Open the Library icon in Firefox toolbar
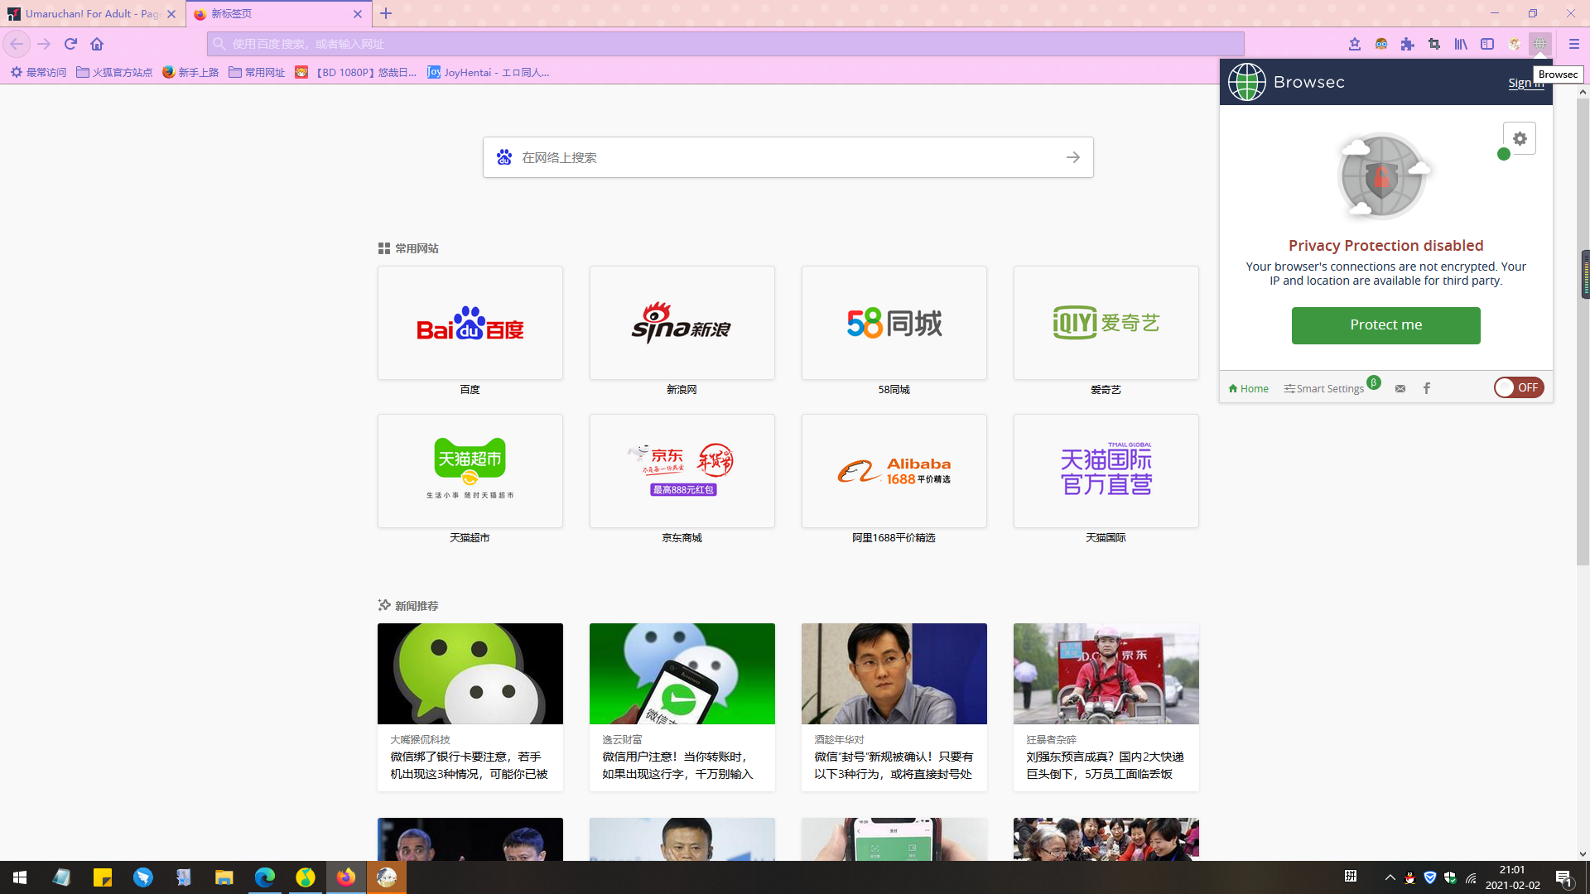The height and width of the screenshot is (894, 1590). pos(1461,44)
